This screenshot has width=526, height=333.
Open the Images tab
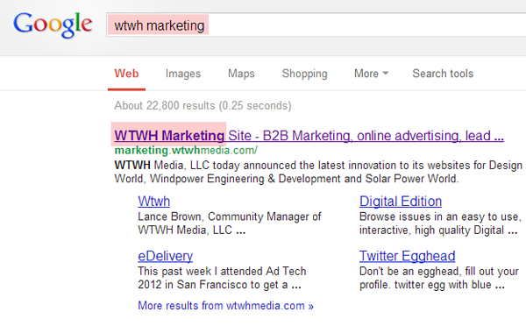point(183,74)
